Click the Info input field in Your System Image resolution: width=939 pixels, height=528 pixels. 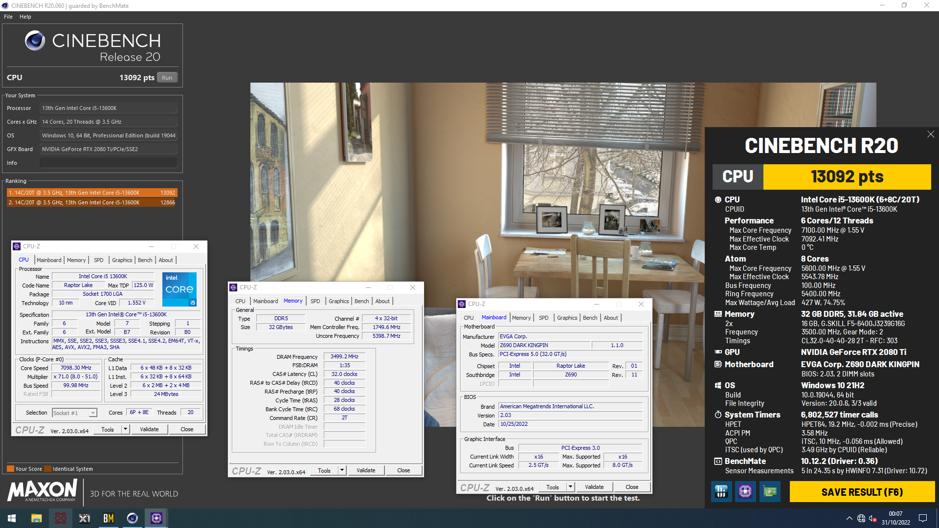(109, 163)
